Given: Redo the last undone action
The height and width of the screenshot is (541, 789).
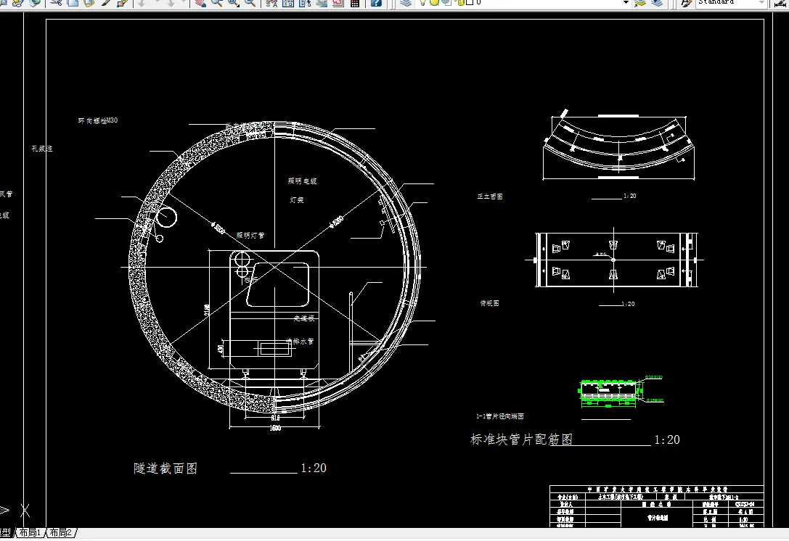Looking at the screenshot, I should click(x=171, y=2).
